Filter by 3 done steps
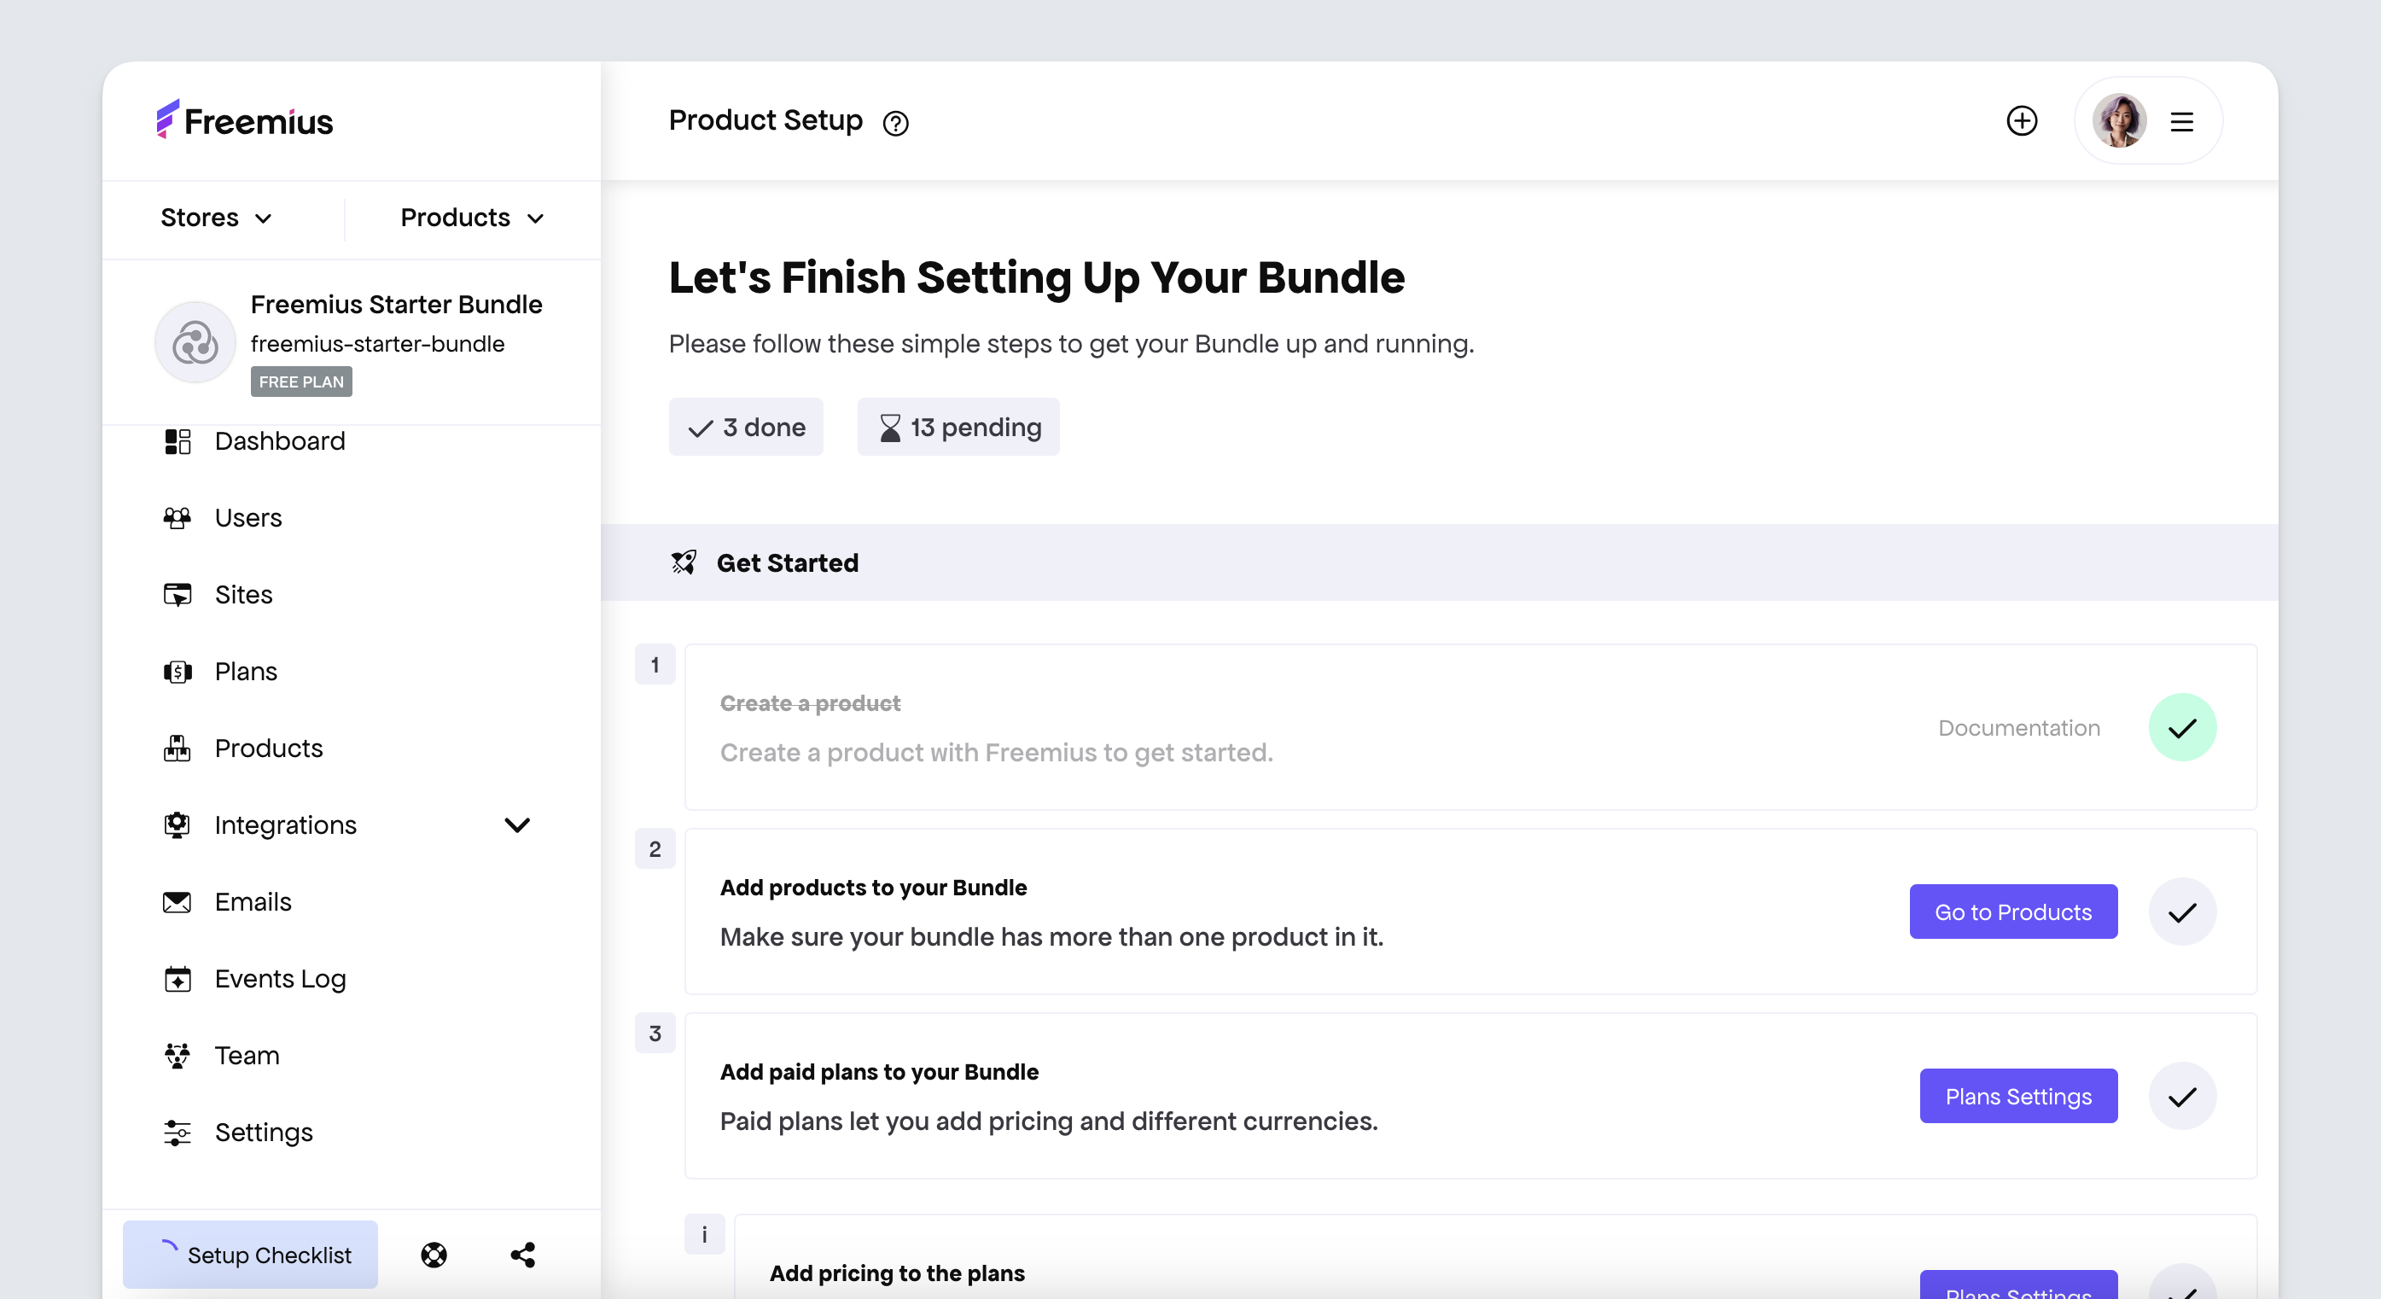The image size is (2381, 1299). click(746, 427)
